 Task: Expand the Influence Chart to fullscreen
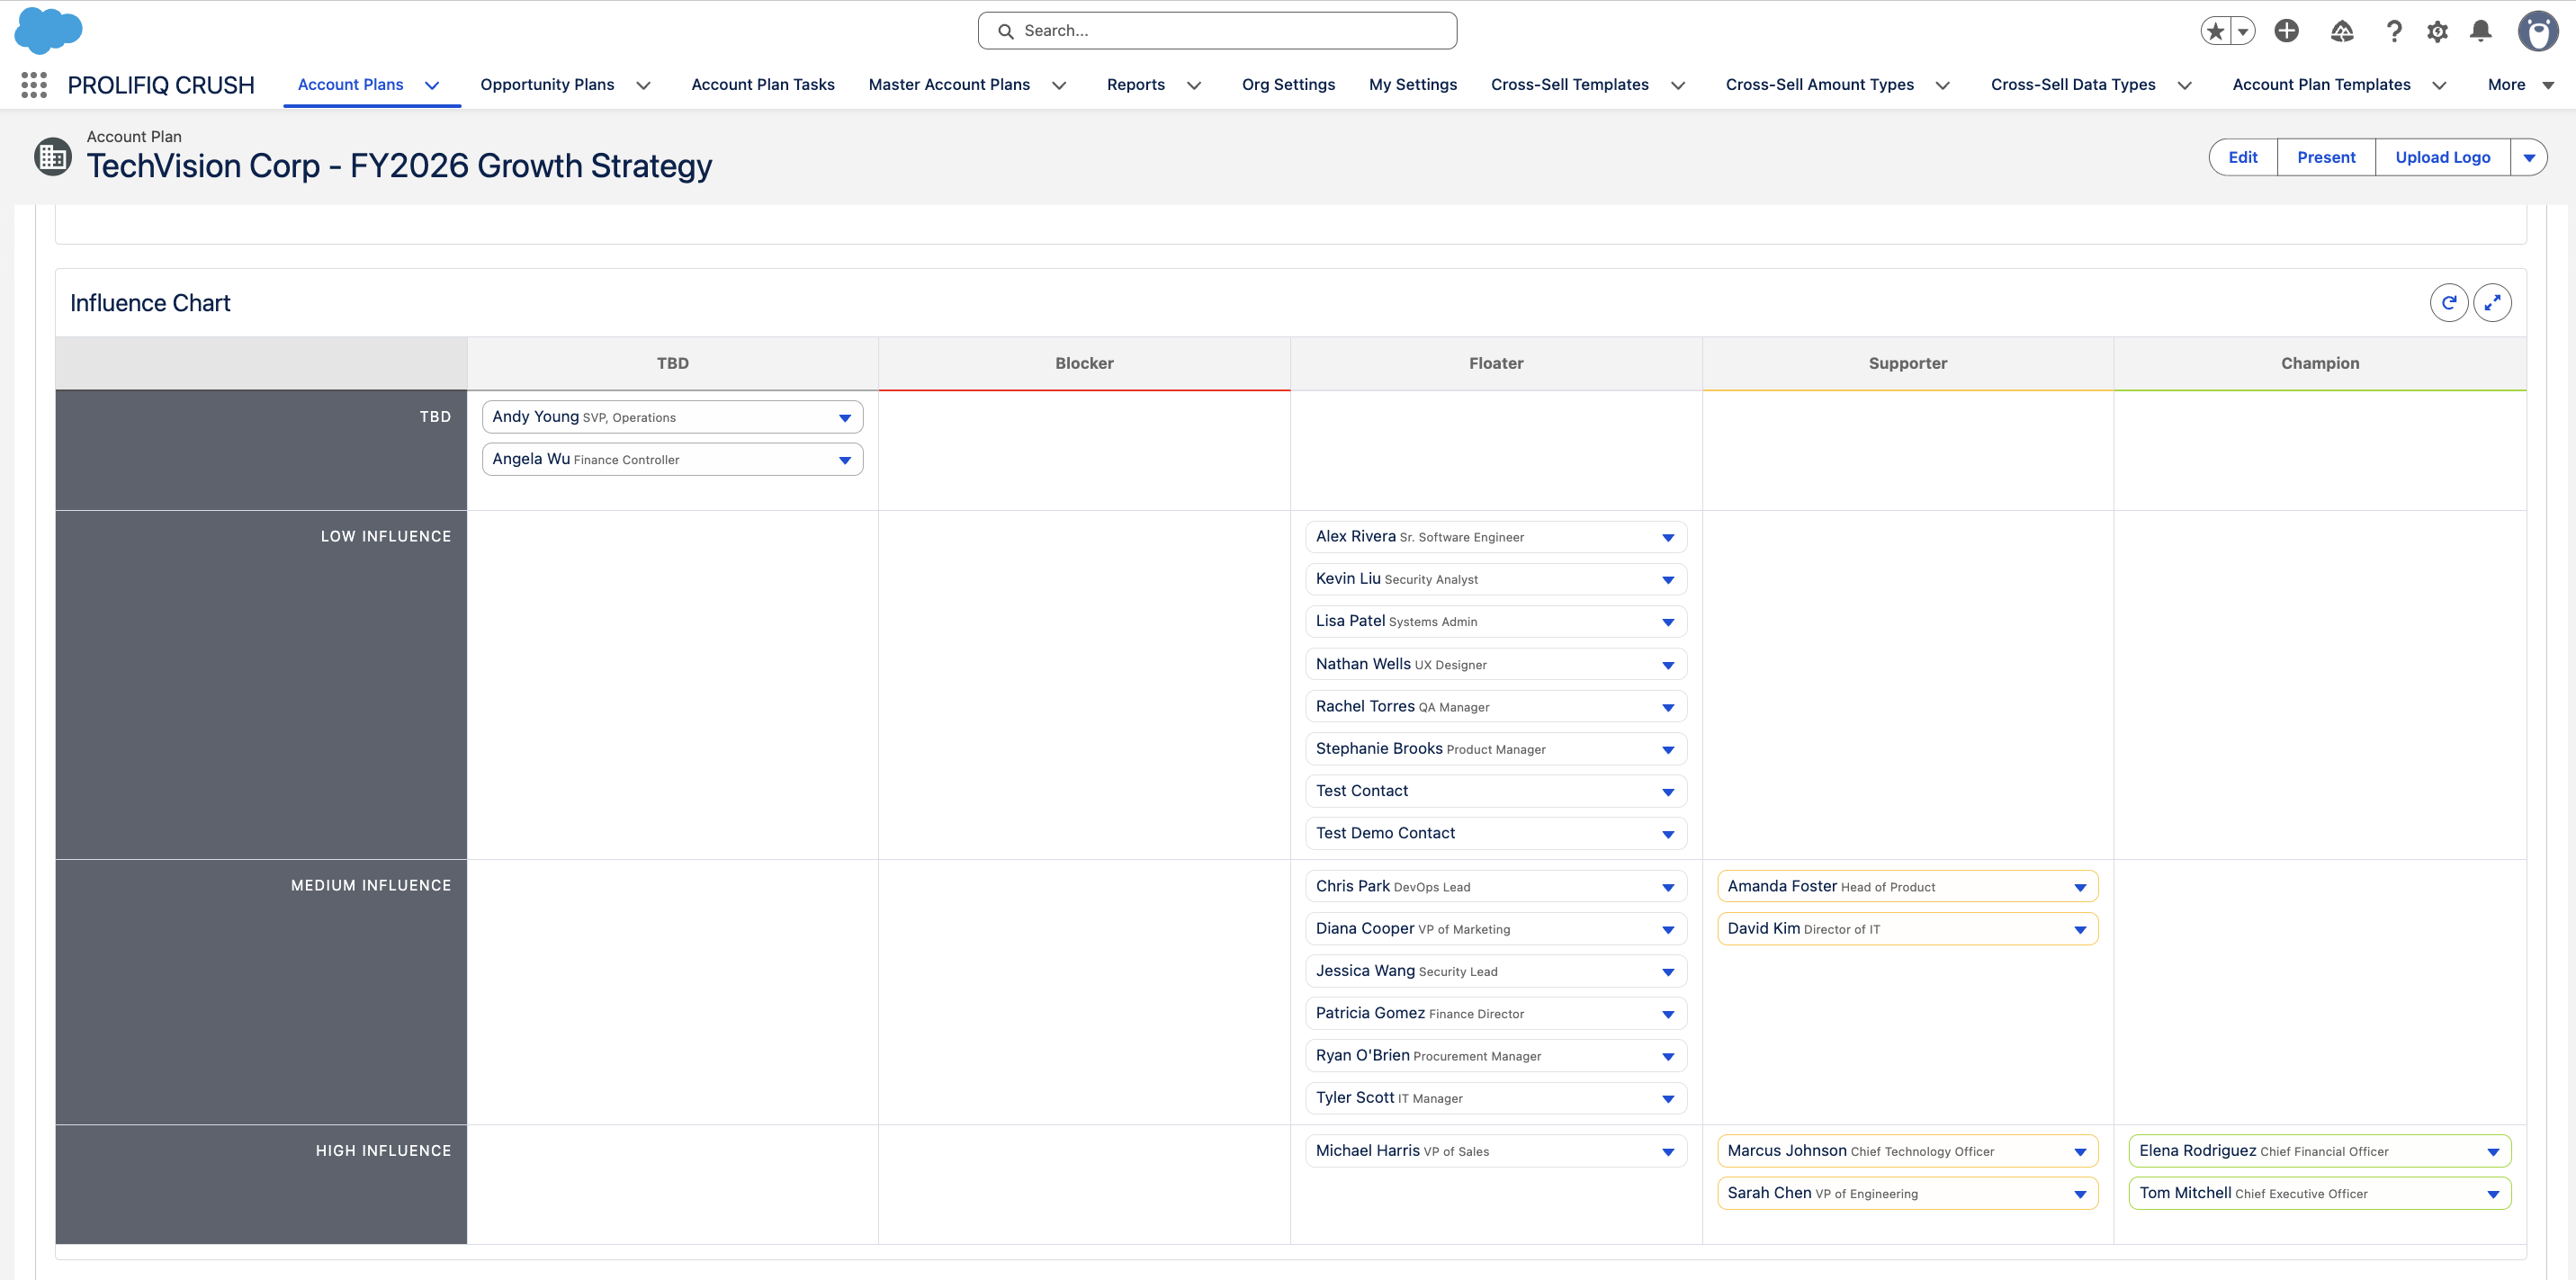pos(2492,303)
